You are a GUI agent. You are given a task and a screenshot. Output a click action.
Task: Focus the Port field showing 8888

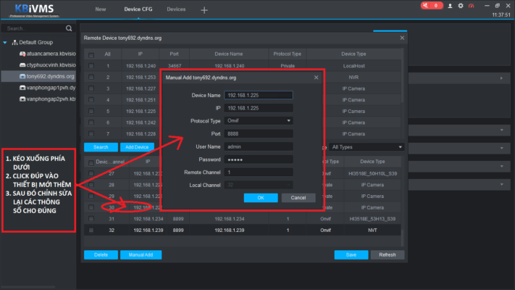tap(259, 134)
